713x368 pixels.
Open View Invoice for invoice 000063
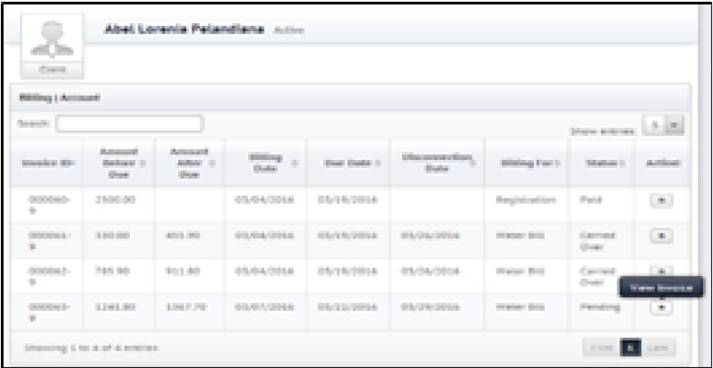pos(661,307)
